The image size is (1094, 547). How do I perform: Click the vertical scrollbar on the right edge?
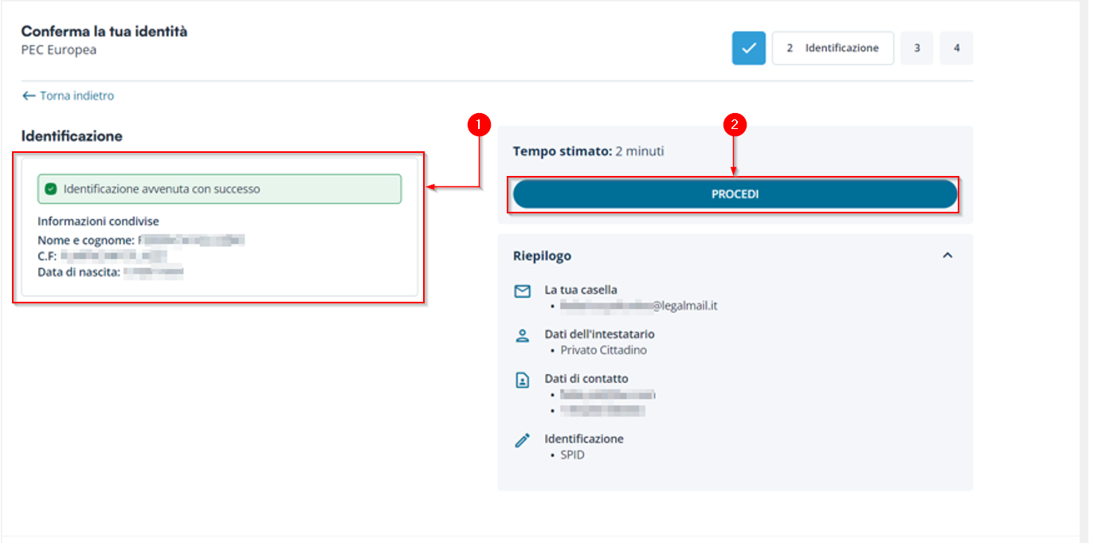tap(1087, 271)
